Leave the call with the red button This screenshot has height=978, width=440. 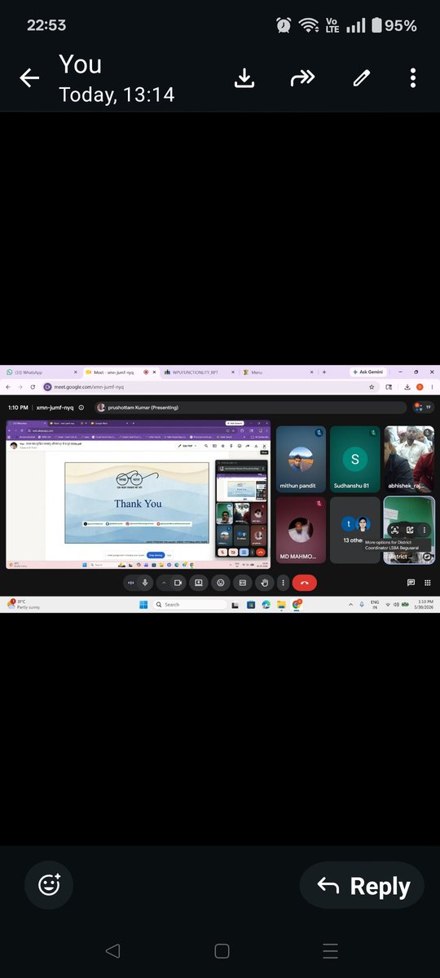[x=305, y=583]
